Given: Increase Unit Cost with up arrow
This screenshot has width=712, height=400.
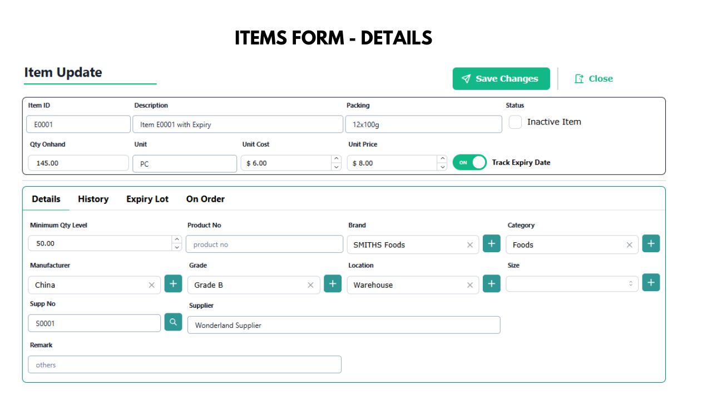Looking at the screenshot, I should (x=337, y=159).
